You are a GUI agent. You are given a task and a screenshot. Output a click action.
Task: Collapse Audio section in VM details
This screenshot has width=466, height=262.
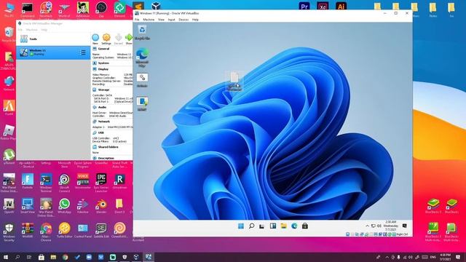click(x=102, y=107)
